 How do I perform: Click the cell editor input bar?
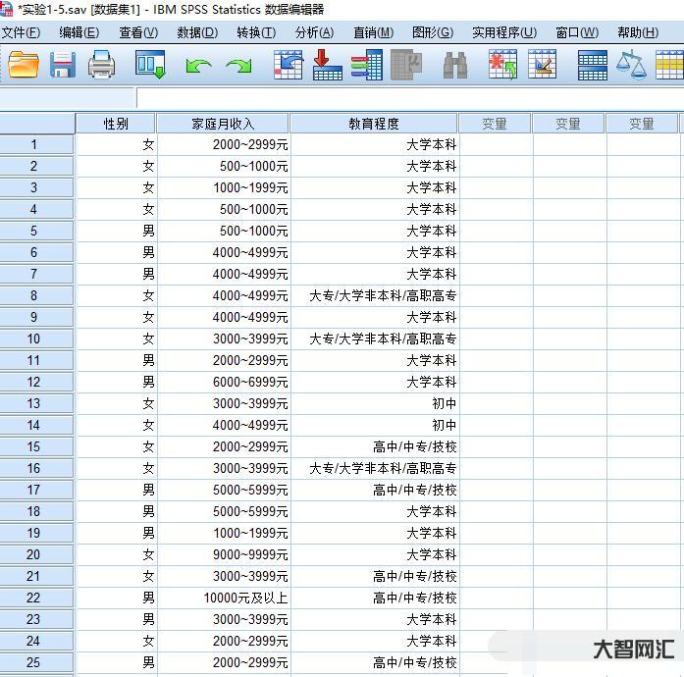pos(407,98)
